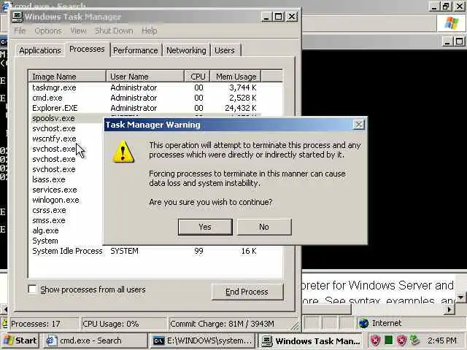Open the Help menu in Task Manager
Viewport: 467px width, 350px height.
pos(149,31)
